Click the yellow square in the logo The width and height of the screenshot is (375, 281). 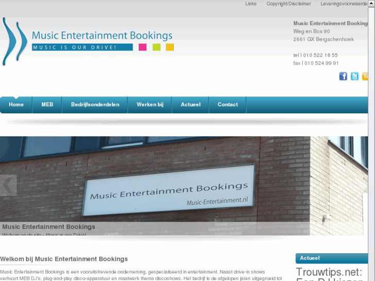coord(170,47)
